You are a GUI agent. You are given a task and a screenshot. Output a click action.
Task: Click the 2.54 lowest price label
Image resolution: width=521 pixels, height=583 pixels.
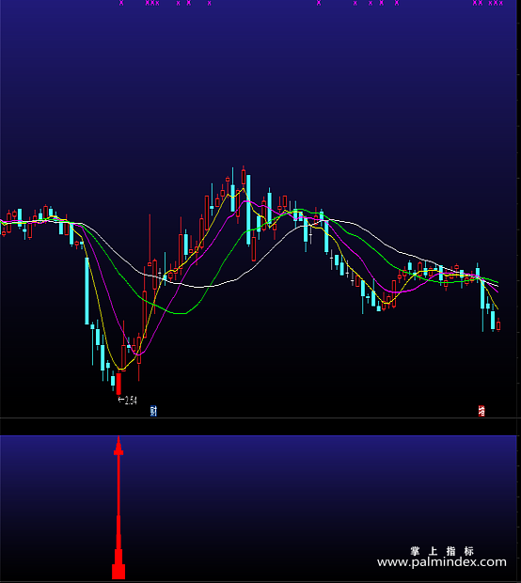pyautogui.click(x=128, y=401)
